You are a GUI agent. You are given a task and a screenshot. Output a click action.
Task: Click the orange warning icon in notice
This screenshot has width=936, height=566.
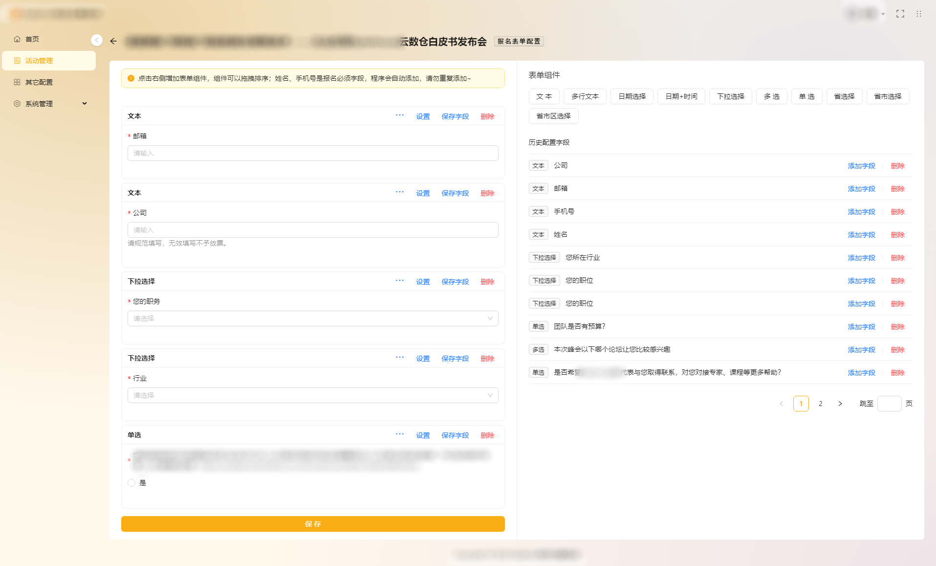coord(131,78)
